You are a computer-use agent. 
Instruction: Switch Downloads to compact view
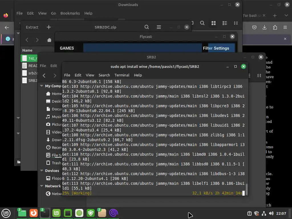[236, 23]
